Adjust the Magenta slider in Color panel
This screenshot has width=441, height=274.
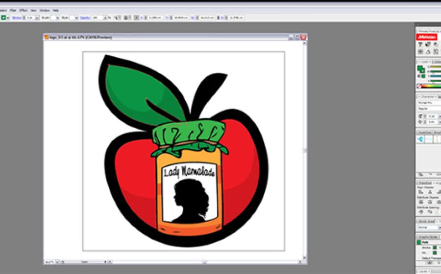pos(435,71)
